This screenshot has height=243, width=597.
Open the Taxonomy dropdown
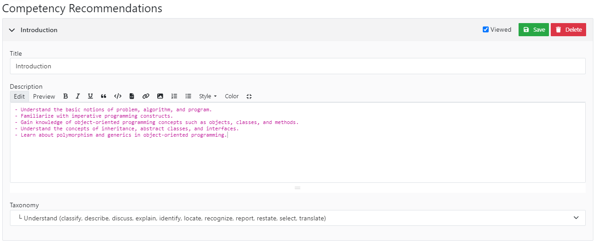point(298,218)
